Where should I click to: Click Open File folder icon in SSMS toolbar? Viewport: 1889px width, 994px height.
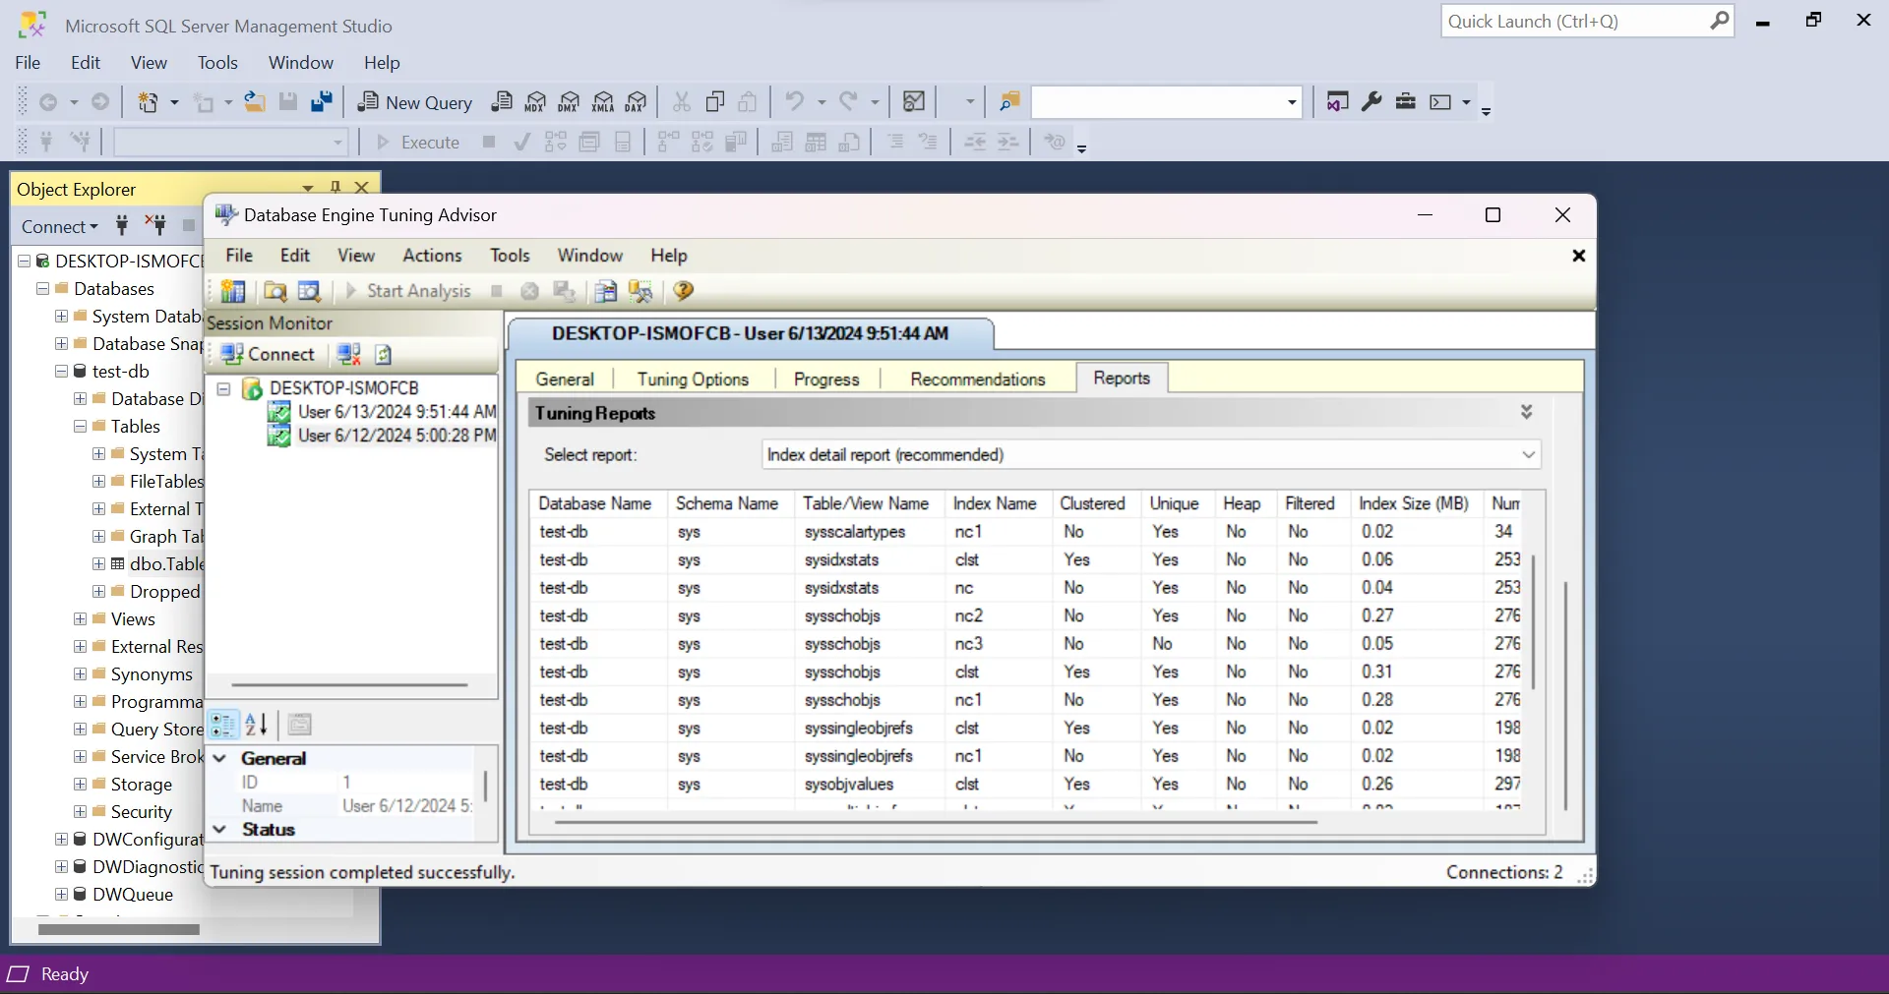click(255, 101)
